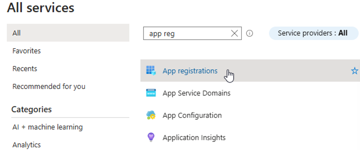Open the App Service Domains link
Image resolution: width=360 pixels, height=150 pixels.
(196, 93)
